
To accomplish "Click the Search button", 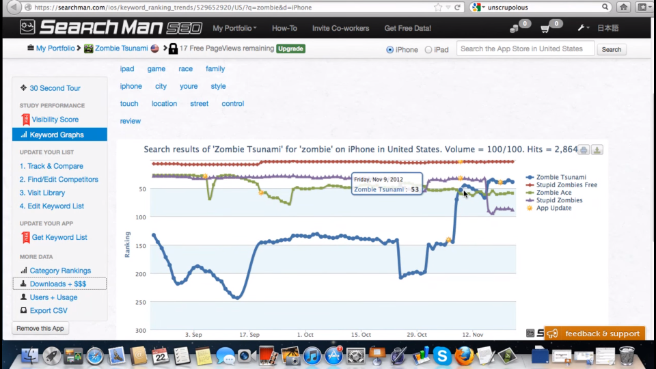I will pyautogui.click(x=611, y=49).
